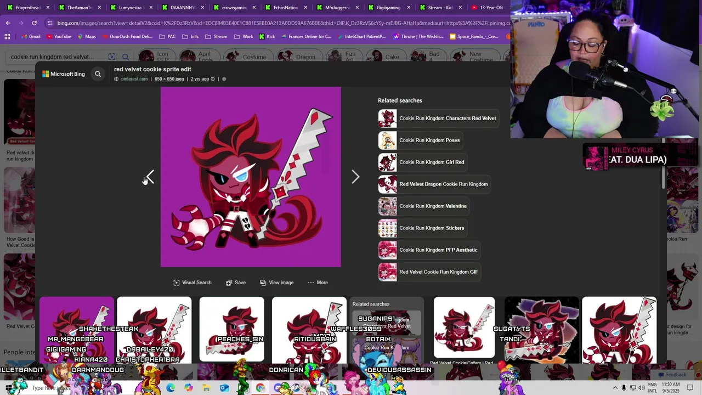
Task: Expand the PAC bookmarks folder
Action: coord(167,37)
